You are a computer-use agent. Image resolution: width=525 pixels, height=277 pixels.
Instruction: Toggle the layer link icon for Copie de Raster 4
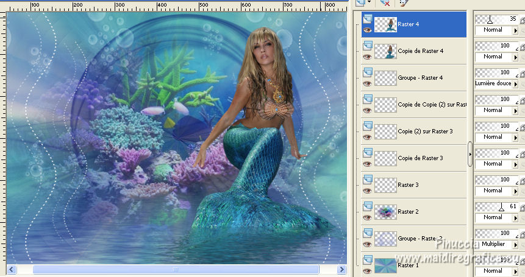tap(523, 47)
